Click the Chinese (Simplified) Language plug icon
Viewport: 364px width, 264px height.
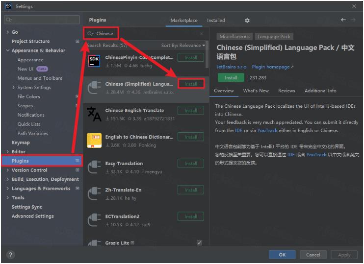94,88
